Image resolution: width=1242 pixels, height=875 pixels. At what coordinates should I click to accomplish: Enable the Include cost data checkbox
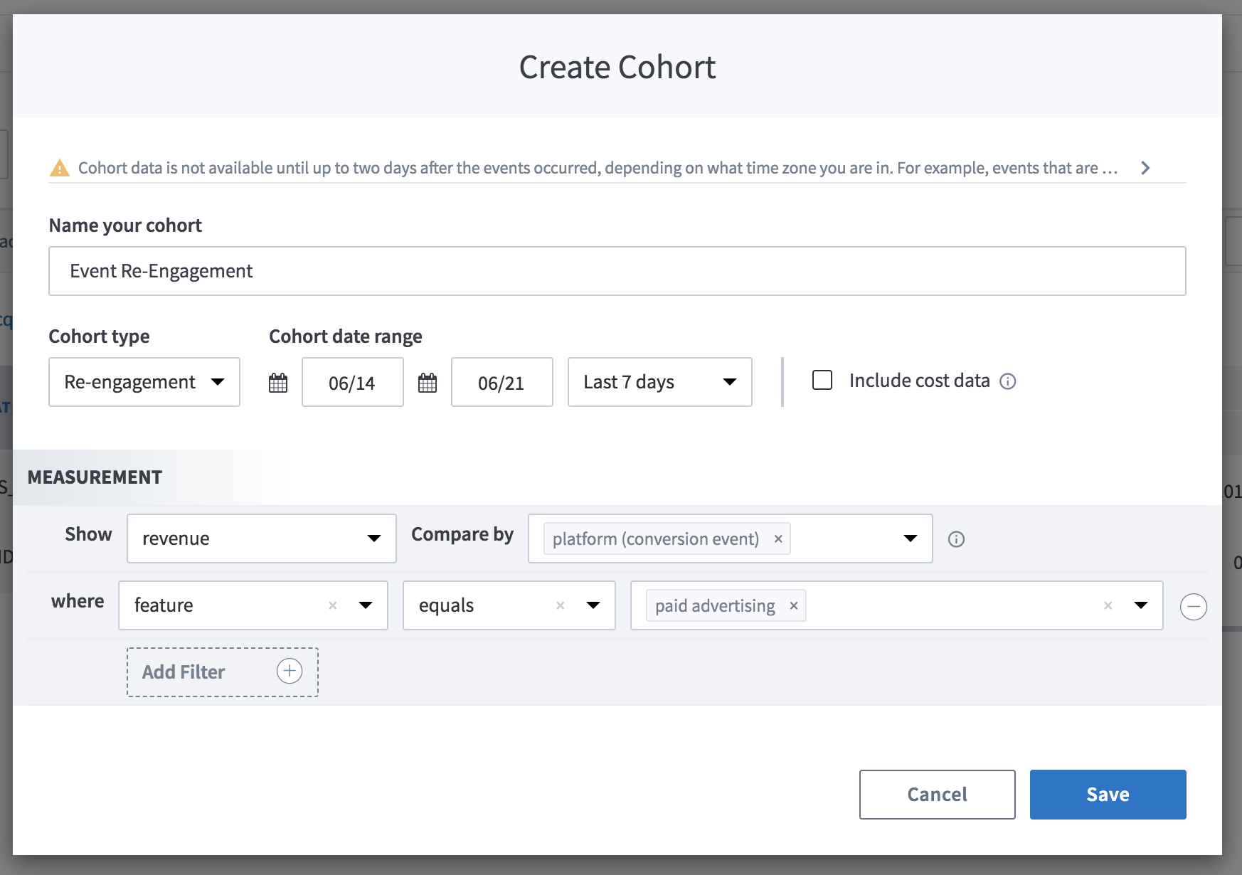pos(822,380)
